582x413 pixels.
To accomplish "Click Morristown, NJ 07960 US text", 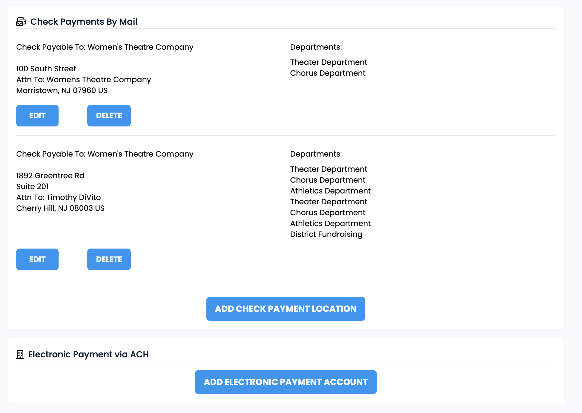I will [x=62, y=91].
